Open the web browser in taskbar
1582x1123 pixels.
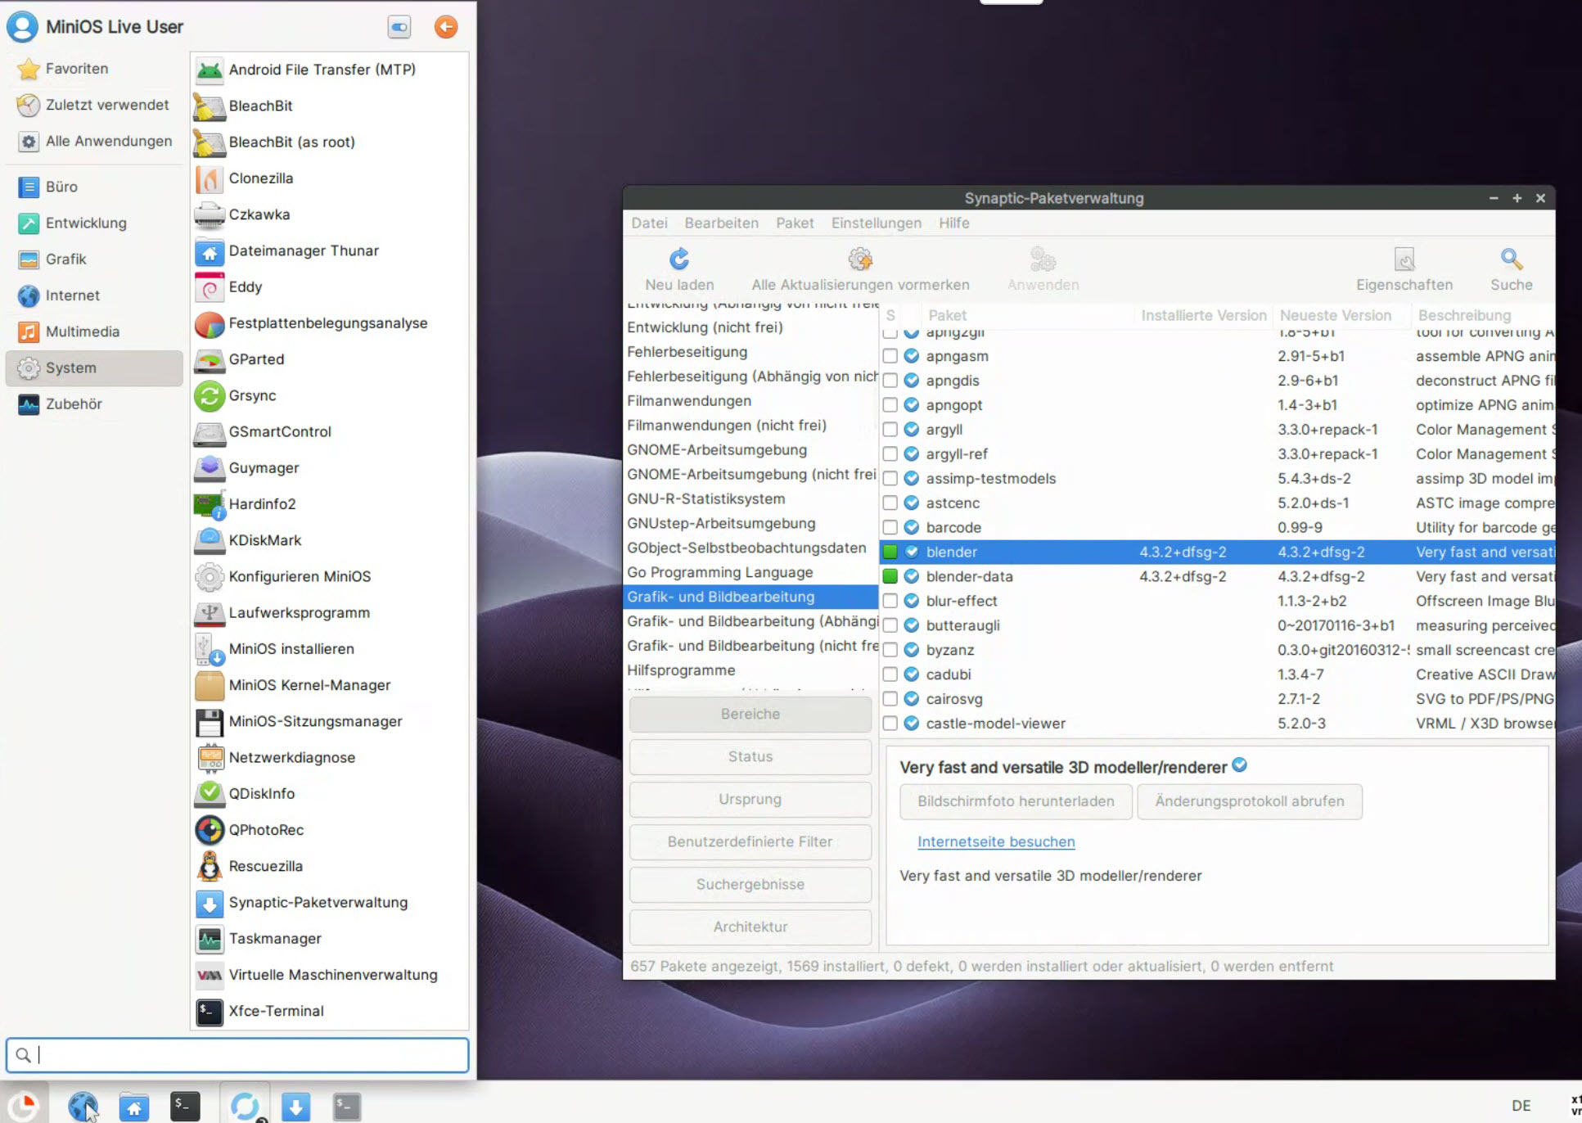coord(83,1107)
